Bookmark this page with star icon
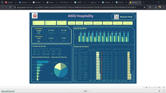The image size is (166, 93). (145, 7)
